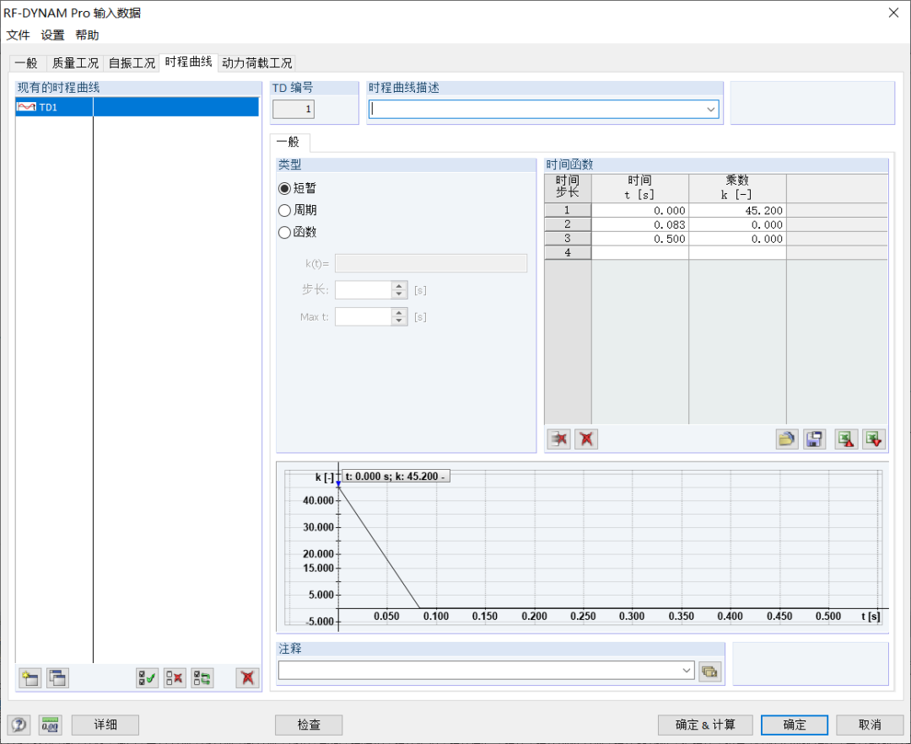
Task: Click the 乘数 k [-] column header
Action: click(737, 187)
